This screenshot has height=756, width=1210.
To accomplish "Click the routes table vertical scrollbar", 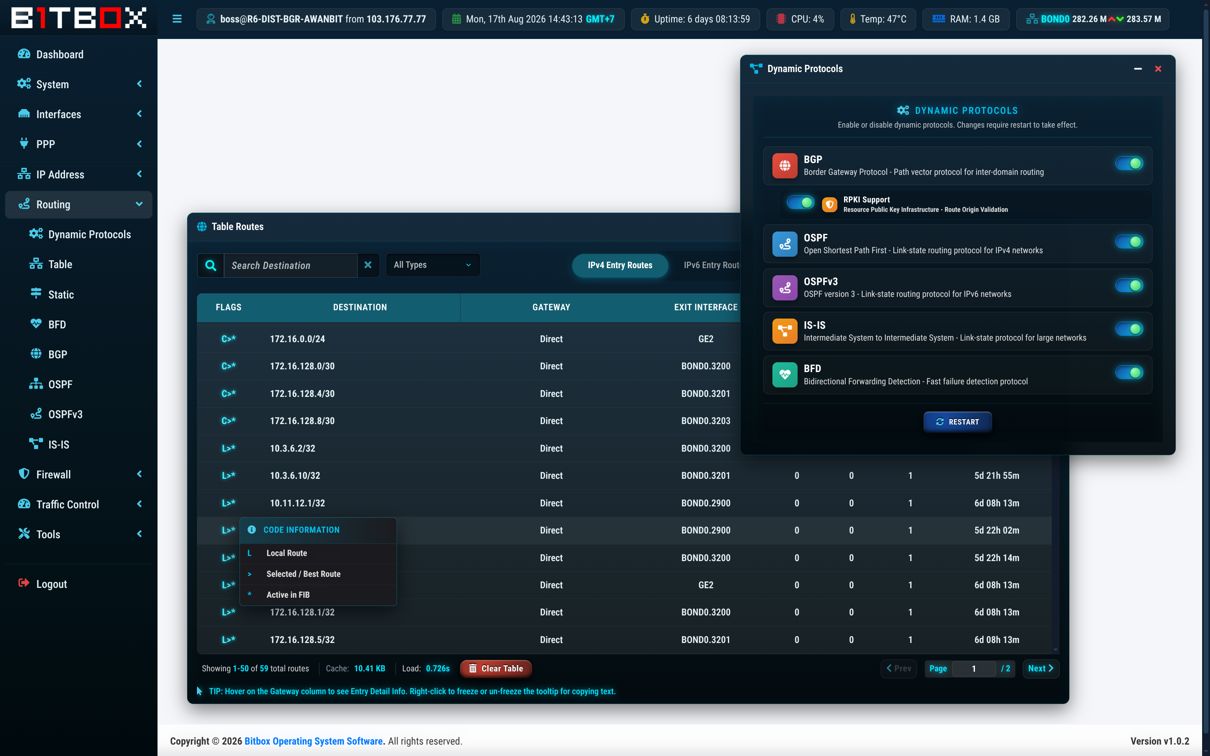I will [x=1056, y=555].
